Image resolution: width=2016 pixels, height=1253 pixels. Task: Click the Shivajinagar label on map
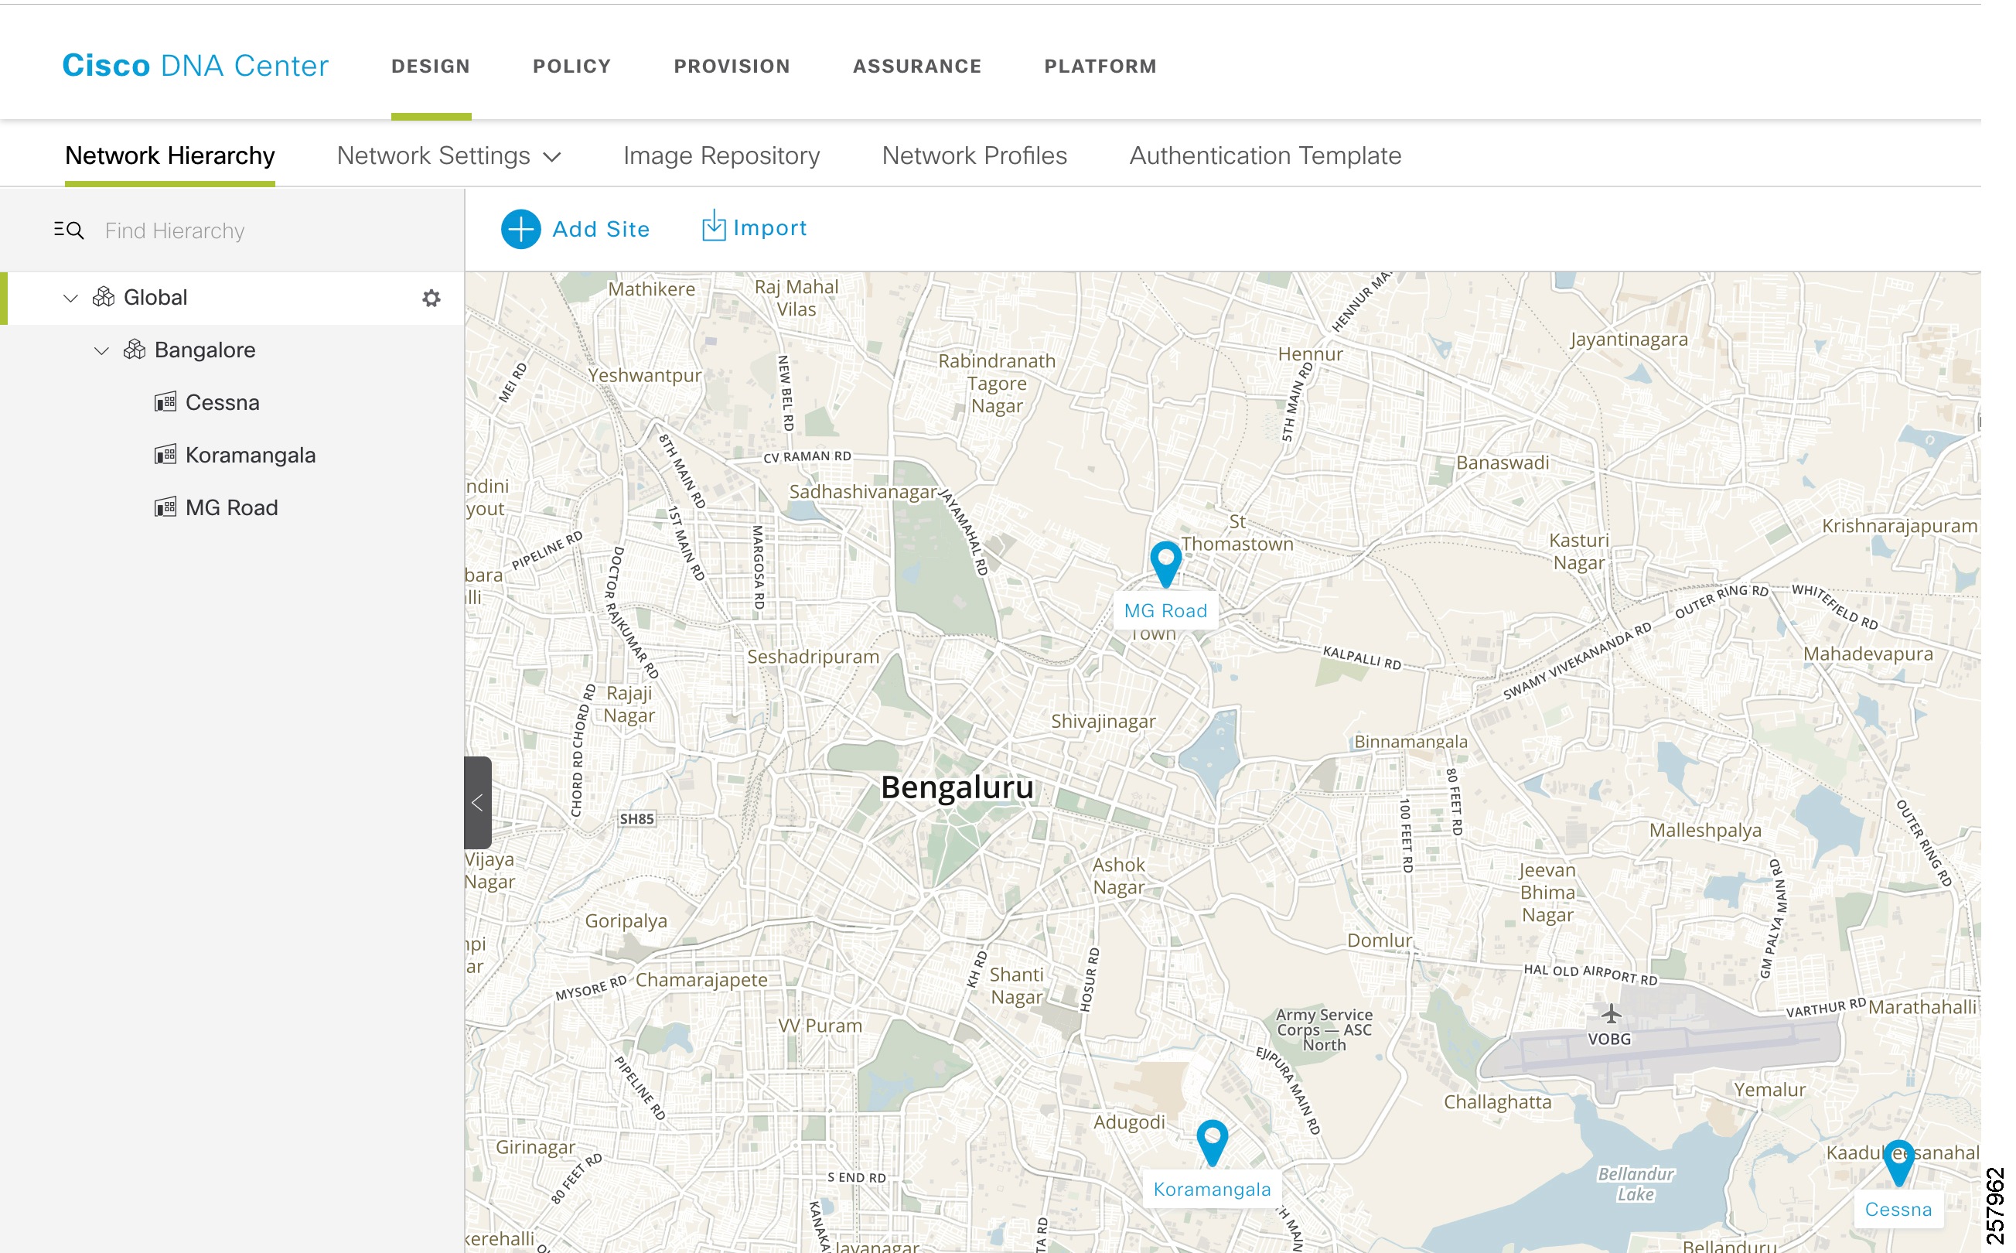(x=1104, y=721)
